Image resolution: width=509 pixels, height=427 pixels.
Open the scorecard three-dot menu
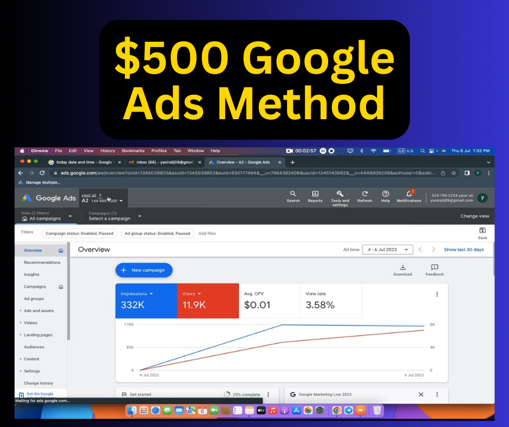coord(437,294)
